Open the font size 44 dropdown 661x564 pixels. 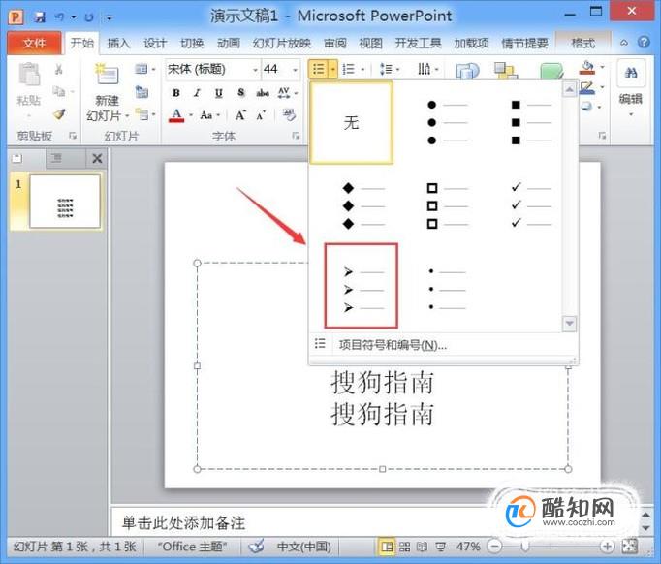[295, 69]
